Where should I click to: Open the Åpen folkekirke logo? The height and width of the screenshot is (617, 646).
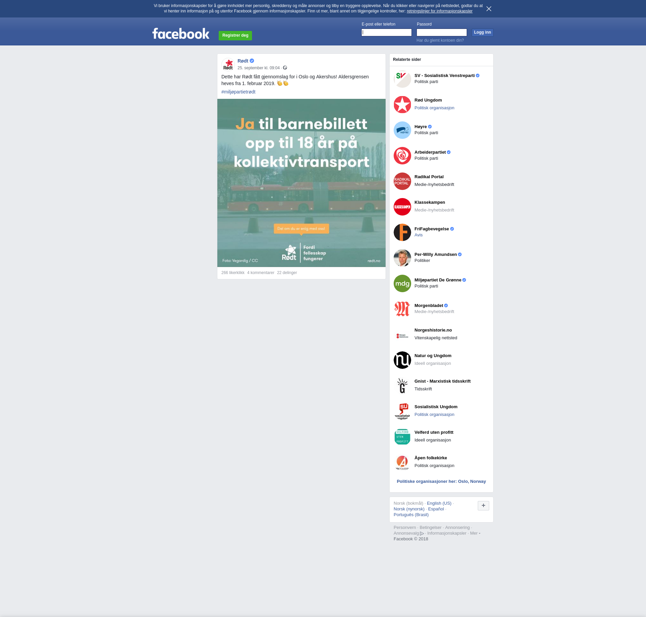point(402,462)
